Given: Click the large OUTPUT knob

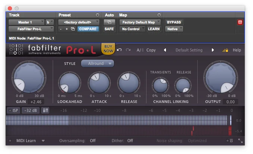Looking at the screenshot, I should tap(221, 78).
